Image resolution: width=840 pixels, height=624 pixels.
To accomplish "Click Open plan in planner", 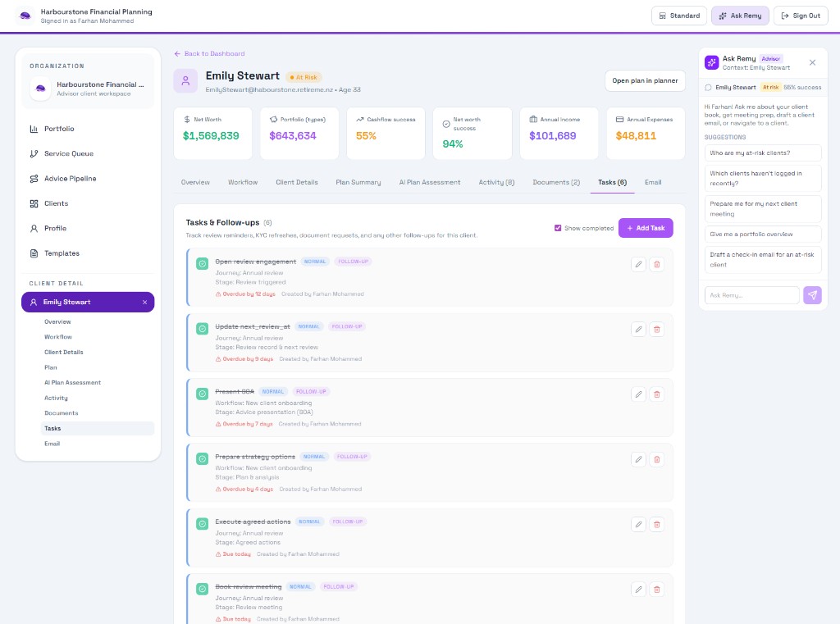I will tap(645, 81).
